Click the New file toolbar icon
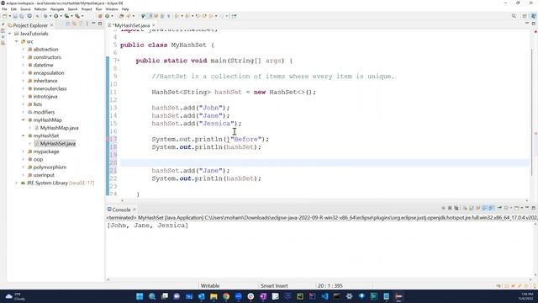Screen dimensions: 538x303 tap(4, 16)
